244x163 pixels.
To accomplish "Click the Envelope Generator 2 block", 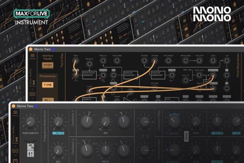I will coord(158,75).
